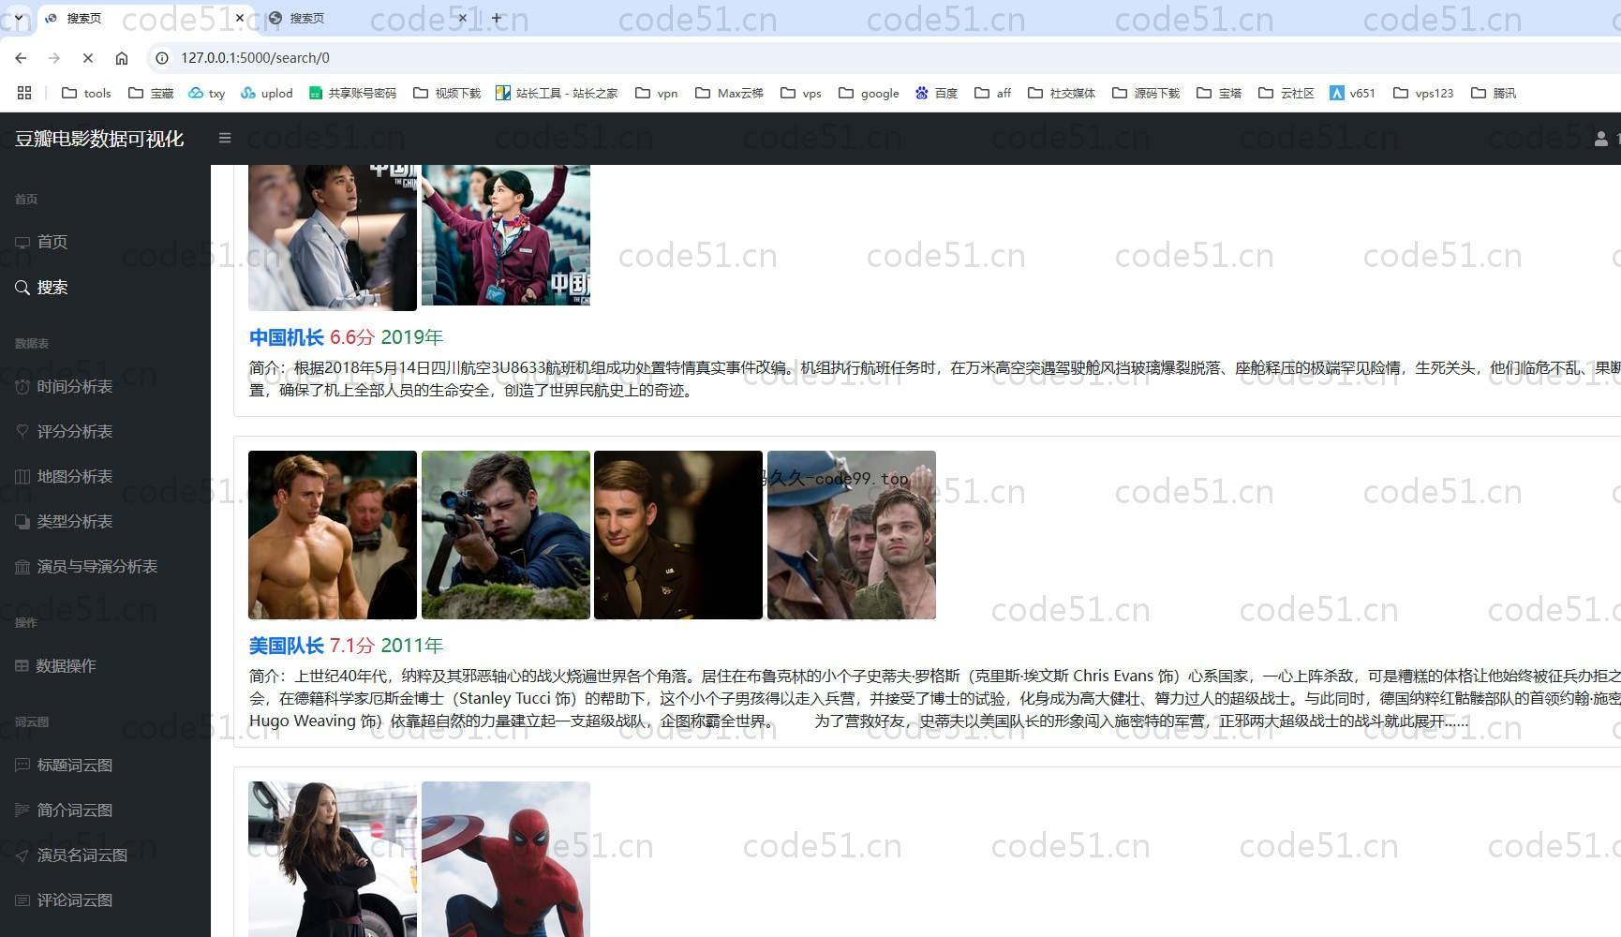Open the 宝塔 bookmark folder
1621x937 pixels.
pyautogui.click(x=1219, y=93)
